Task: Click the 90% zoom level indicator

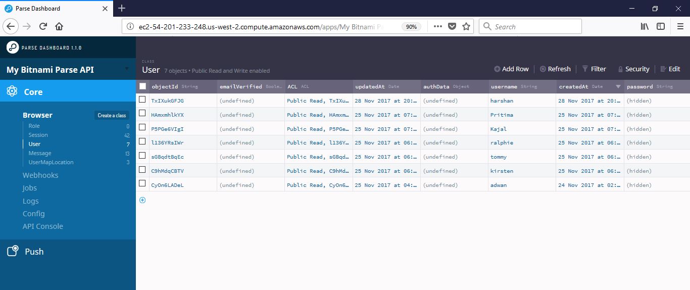Action: [x=412, y=26]
